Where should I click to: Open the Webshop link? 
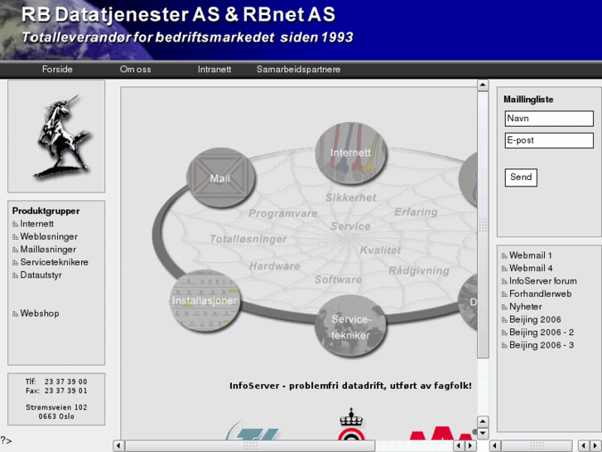(x=40, y=313)
